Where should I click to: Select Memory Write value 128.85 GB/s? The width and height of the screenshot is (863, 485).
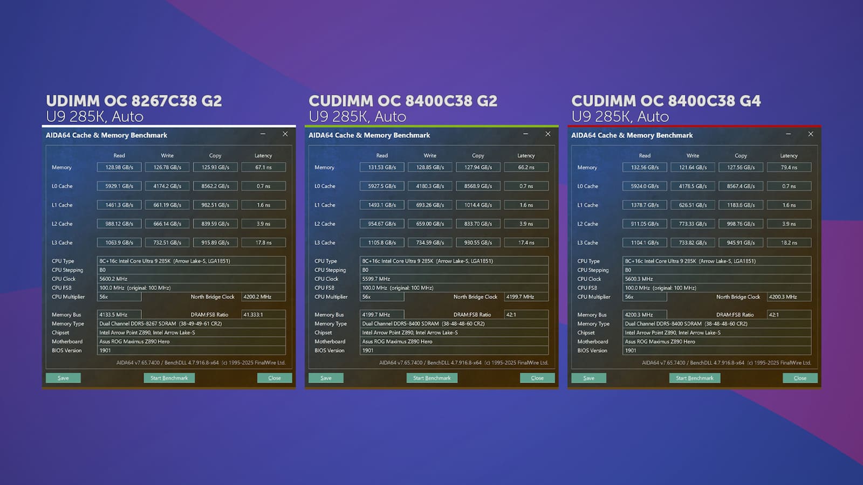tap(430, 167)
